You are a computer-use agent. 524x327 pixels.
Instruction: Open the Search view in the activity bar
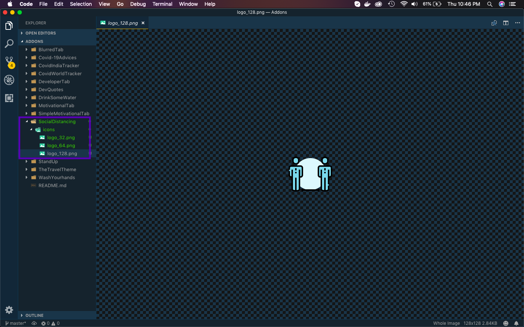9,44
